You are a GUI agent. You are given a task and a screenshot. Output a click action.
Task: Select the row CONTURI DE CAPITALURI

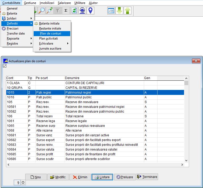tap(95, 83)
